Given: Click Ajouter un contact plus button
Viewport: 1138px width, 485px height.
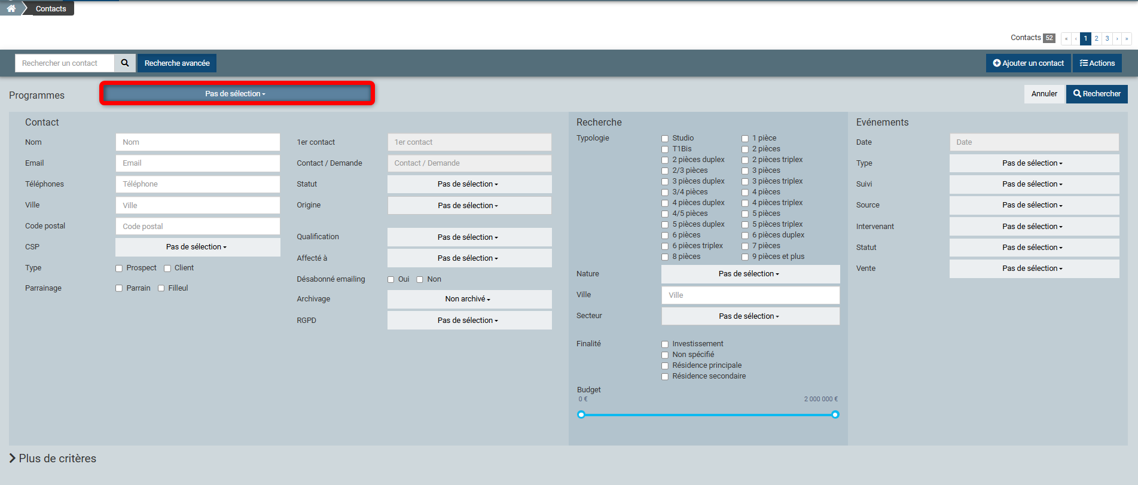Looking at the screenshot, I should [1028, 63].
